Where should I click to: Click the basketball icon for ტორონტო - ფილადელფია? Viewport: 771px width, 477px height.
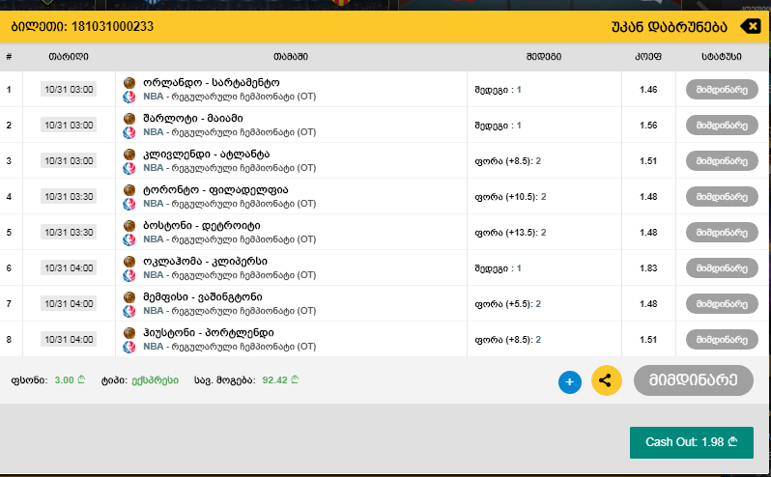(129, 189)
